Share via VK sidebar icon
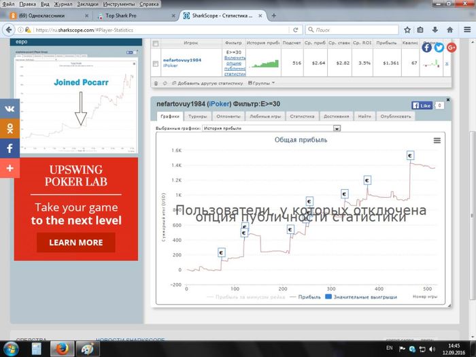 coord(10,109)
